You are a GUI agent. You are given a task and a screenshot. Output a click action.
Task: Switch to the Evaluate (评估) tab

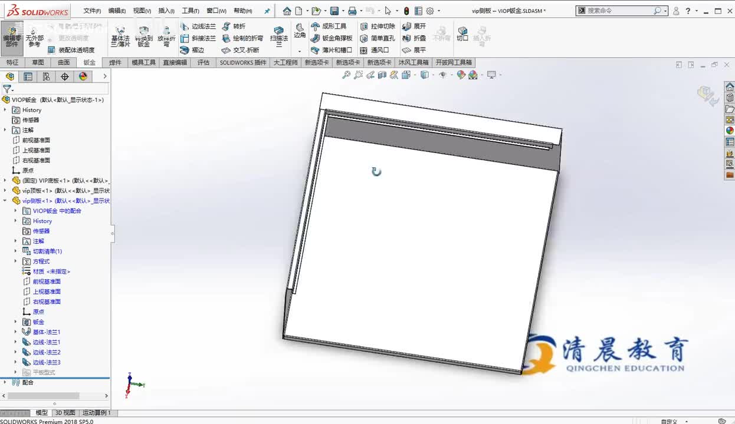[204, 62]
